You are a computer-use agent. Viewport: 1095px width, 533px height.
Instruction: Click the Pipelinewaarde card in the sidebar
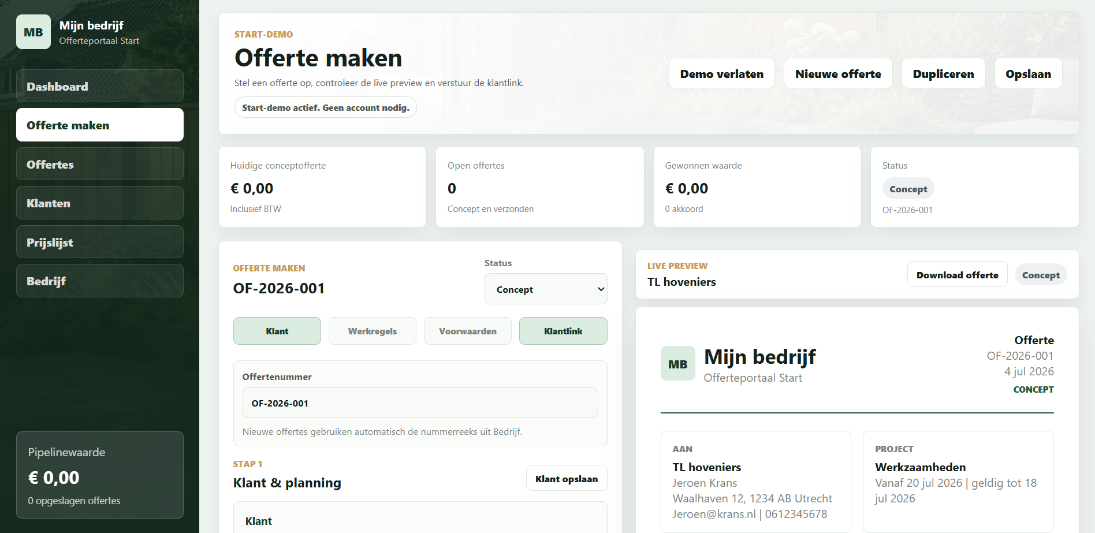pos(100,475)
